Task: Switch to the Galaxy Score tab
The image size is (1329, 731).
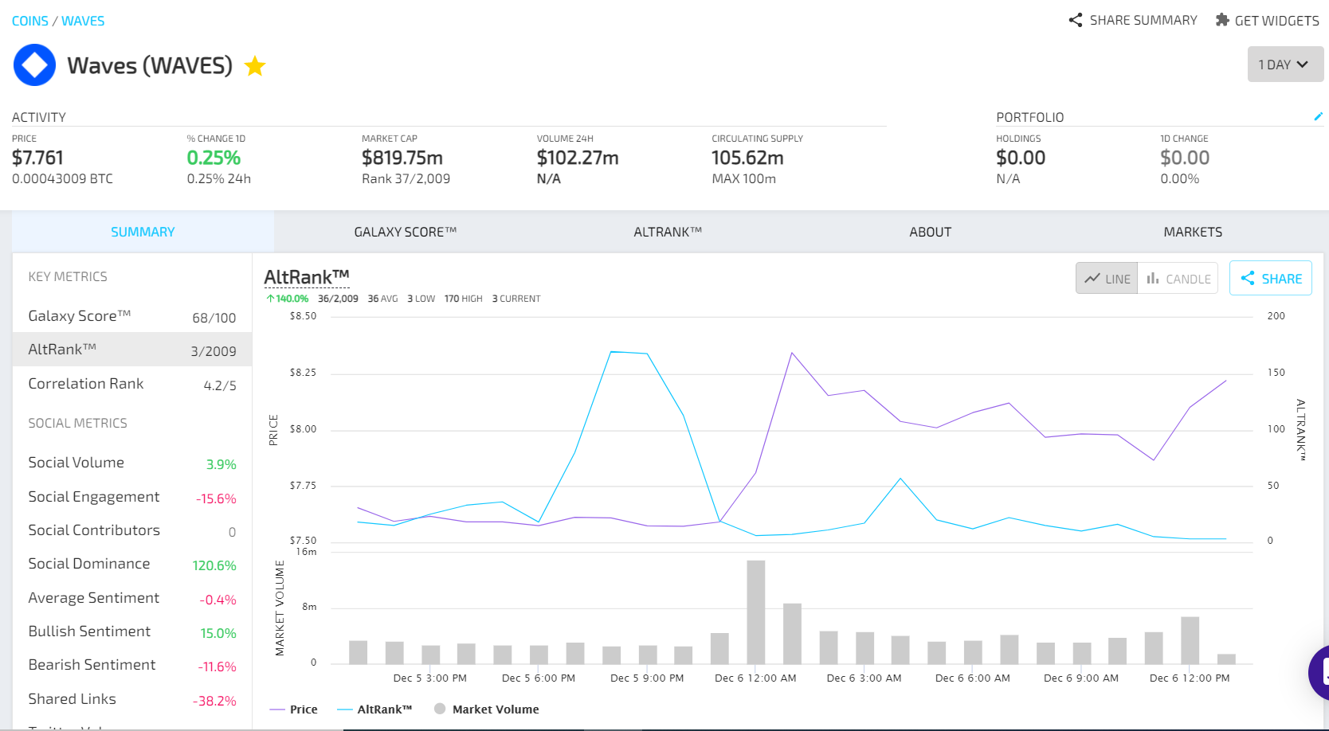Action: coord(405,232)
